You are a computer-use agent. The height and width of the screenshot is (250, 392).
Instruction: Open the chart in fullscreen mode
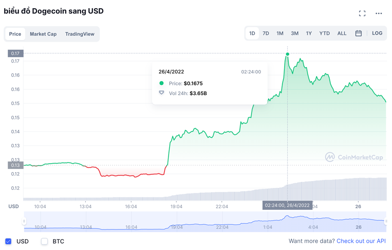coord(362,13)
